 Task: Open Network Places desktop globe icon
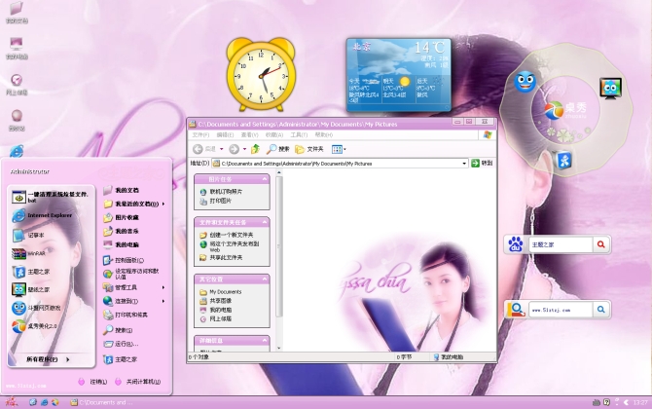point(17,80)
